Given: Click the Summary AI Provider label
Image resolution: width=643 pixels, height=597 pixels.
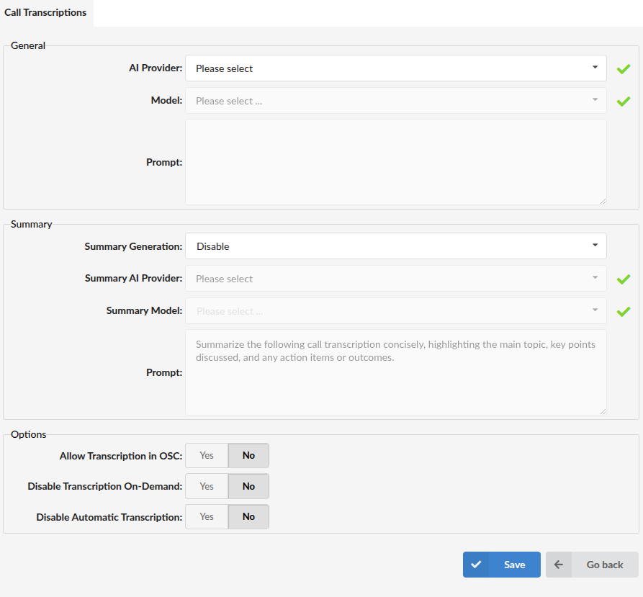Looking at the screenshot, I should pyautogui.click(x=134, y=279).
